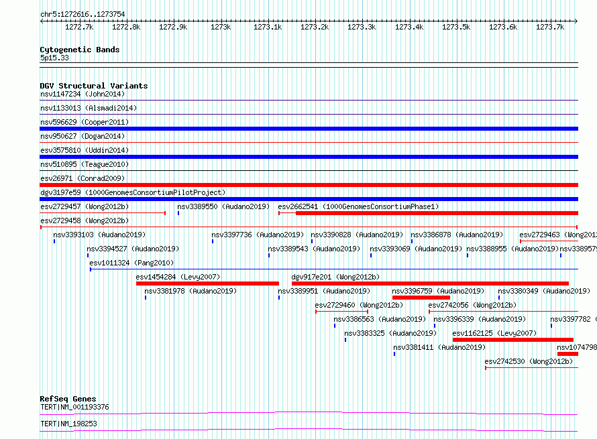Click esv1011324 thin blue feature line

pyautogui.click(x=334, y=269)
